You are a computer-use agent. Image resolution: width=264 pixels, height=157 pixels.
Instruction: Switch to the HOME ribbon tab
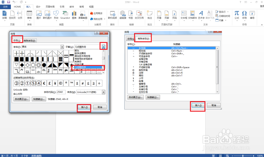click(17, 7)
